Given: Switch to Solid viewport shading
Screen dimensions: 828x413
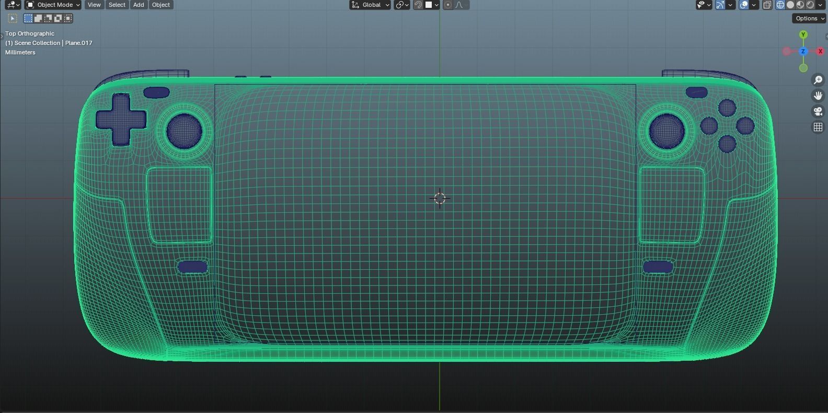Looking at the screenshot, I should click(x=790, y=5).
